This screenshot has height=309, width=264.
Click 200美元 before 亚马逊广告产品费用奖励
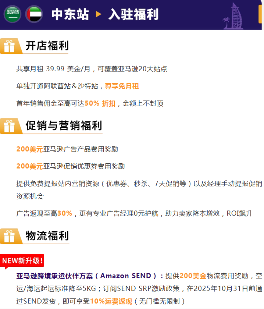29,149
